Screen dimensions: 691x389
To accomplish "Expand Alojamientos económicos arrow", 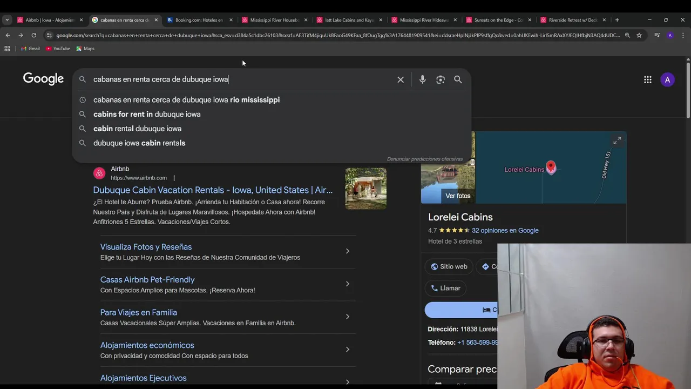I will tap(347, 350).
